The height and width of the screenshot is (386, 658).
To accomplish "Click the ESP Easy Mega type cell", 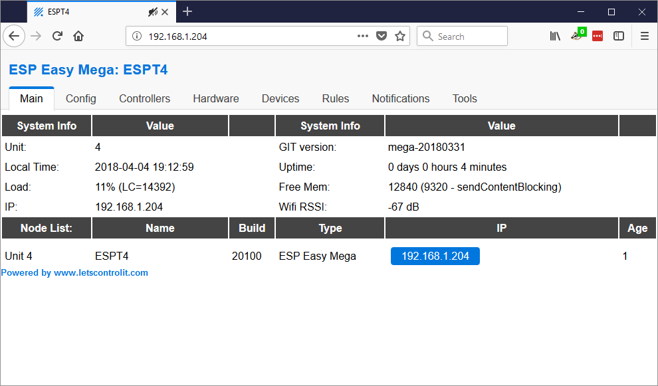I will click(x=317, y=256).
